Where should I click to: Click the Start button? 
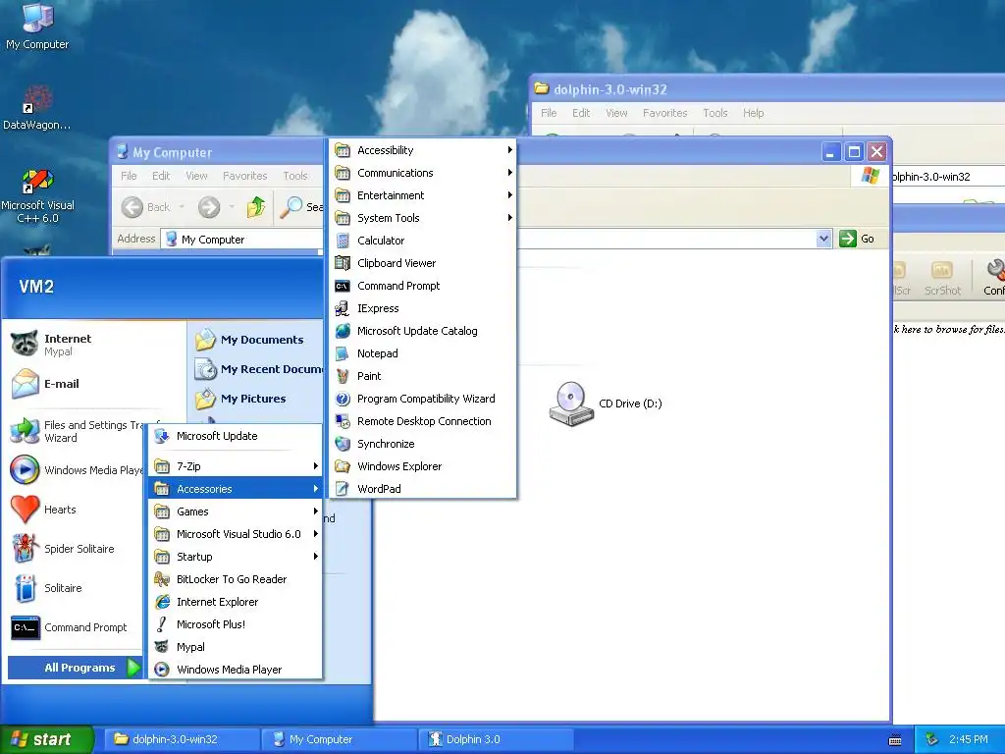(46, 739)
